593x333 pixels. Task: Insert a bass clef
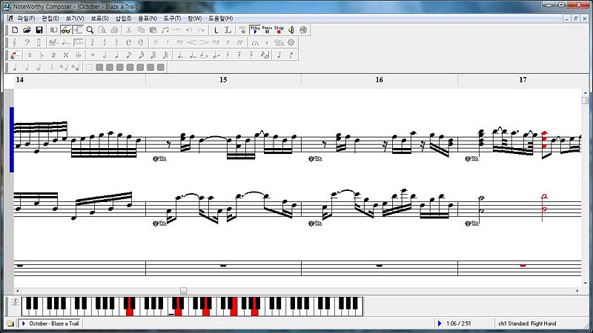coord(27,42)
